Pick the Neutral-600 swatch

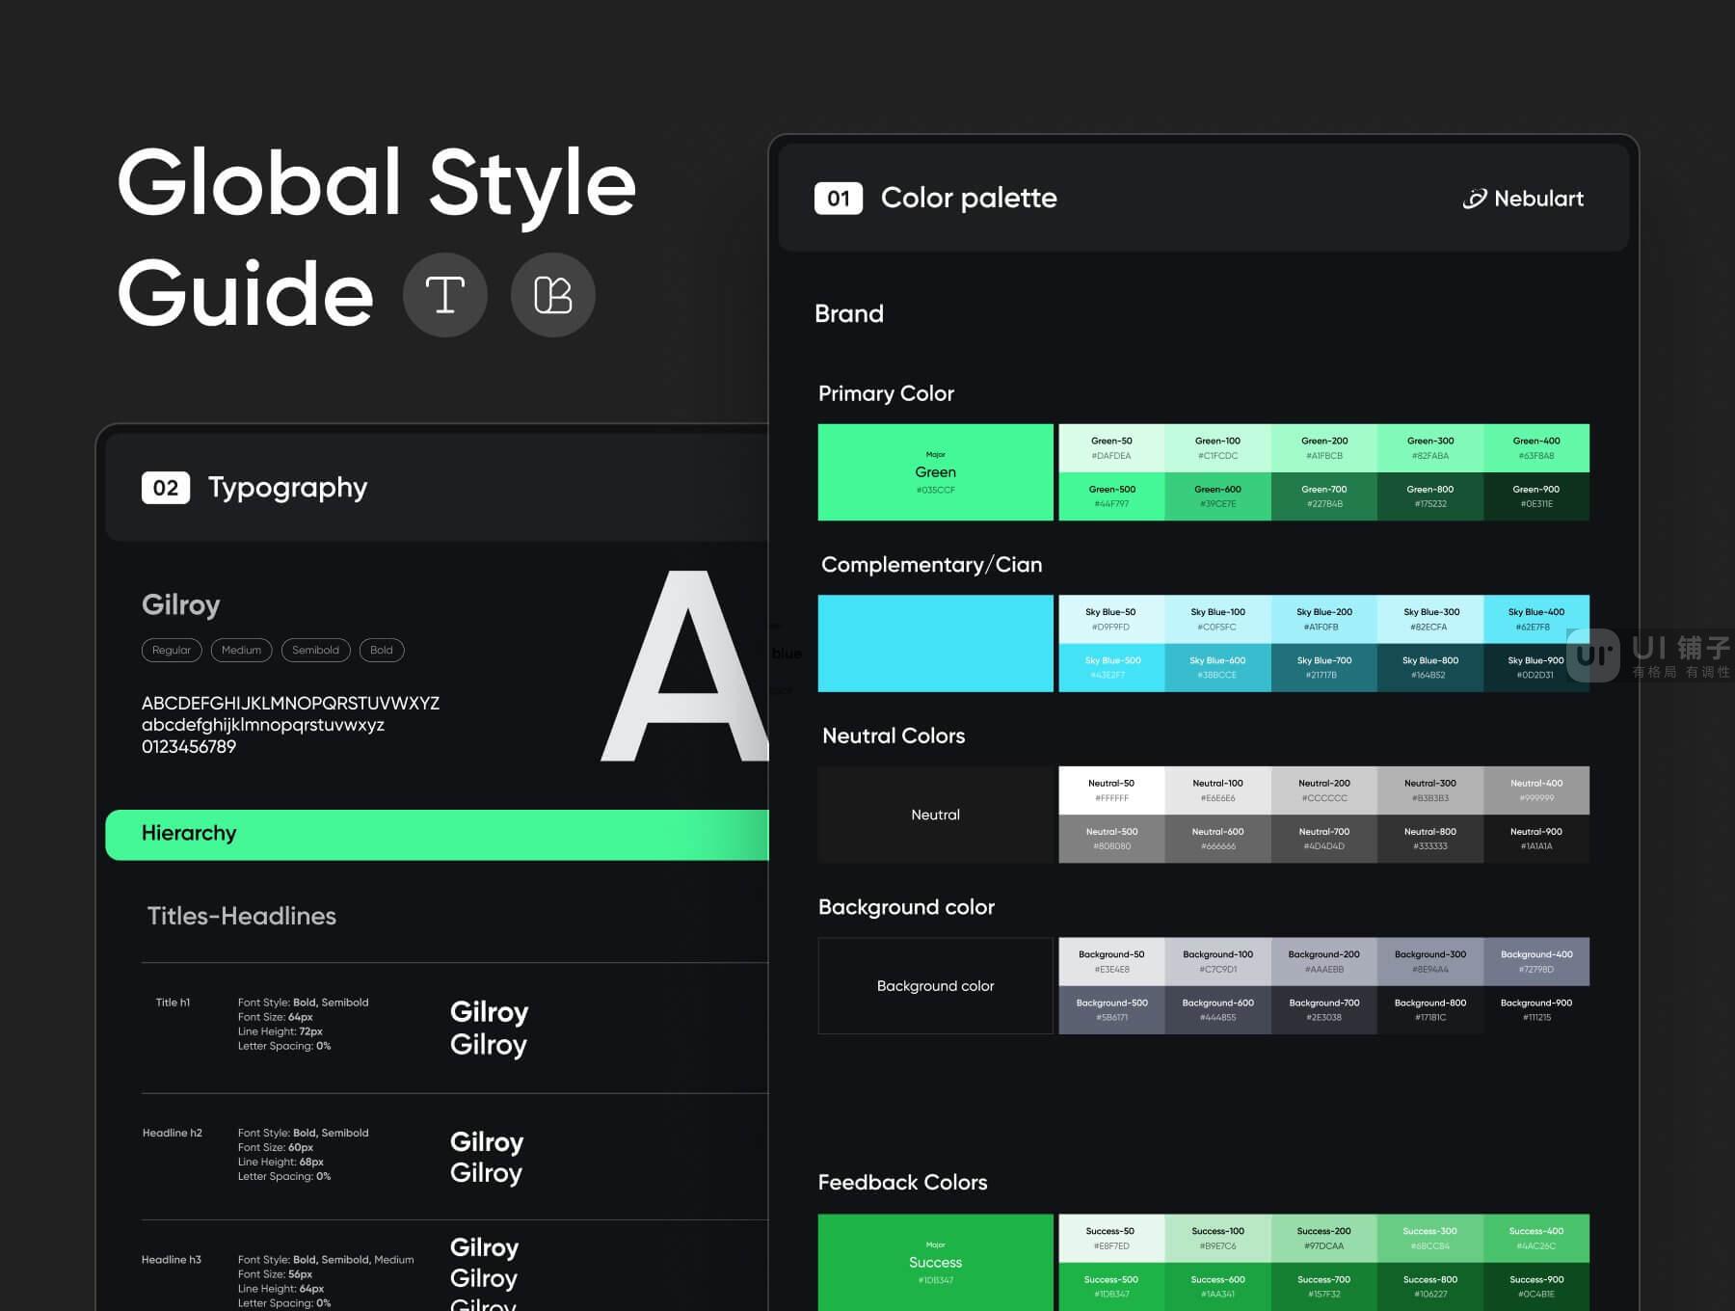click(1218, 839)
